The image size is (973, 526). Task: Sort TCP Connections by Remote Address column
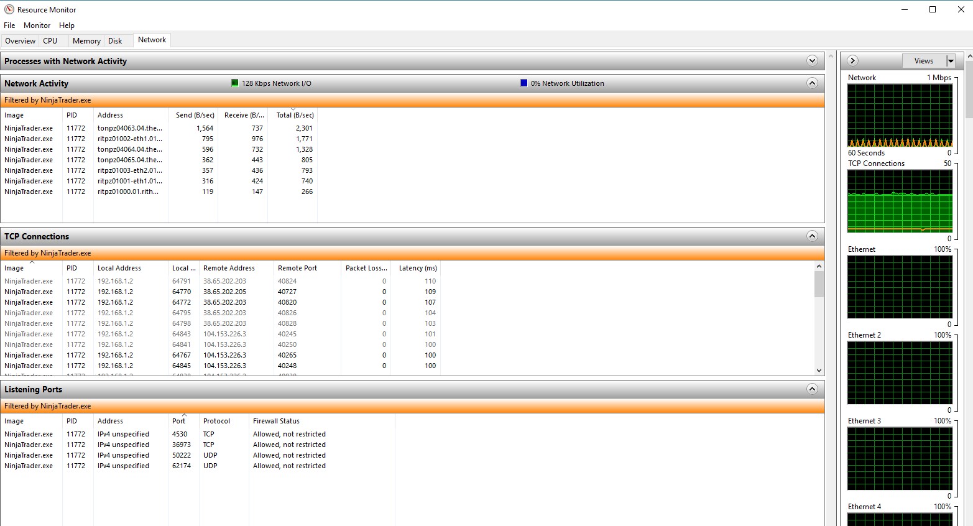coord(236,268)
